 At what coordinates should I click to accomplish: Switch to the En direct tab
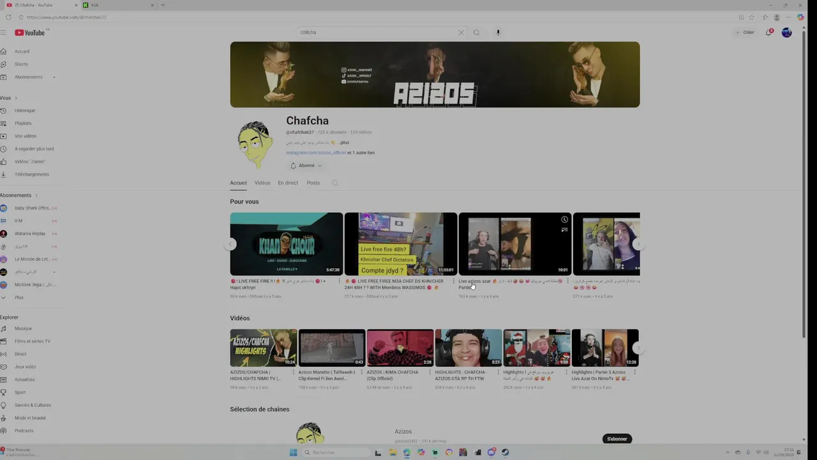(x=288, y=183)
